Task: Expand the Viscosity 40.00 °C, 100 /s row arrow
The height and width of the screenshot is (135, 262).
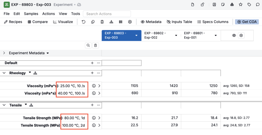Action: [99, 93]
